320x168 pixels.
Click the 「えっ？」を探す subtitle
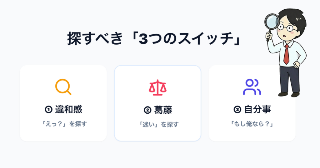[x=64, y=124]
